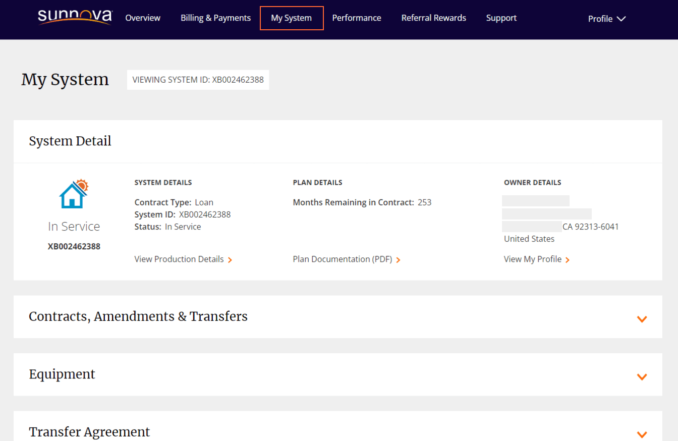678x441 pixels.
Task: Open the Performance page
Action: pyautogui.click(x=357, y=18)
